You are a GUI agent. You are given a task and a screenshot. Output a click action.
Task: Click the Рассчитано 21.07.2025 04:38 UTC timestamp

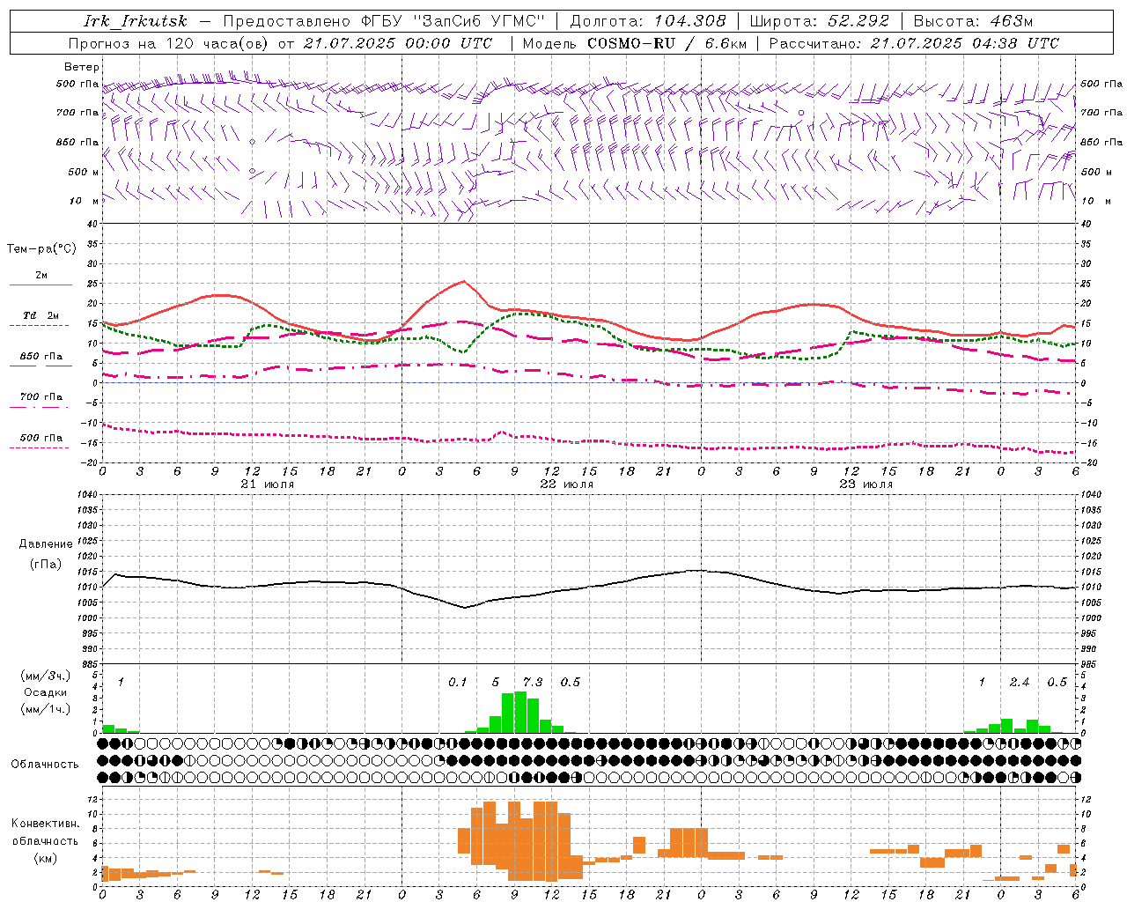[914, 43]
